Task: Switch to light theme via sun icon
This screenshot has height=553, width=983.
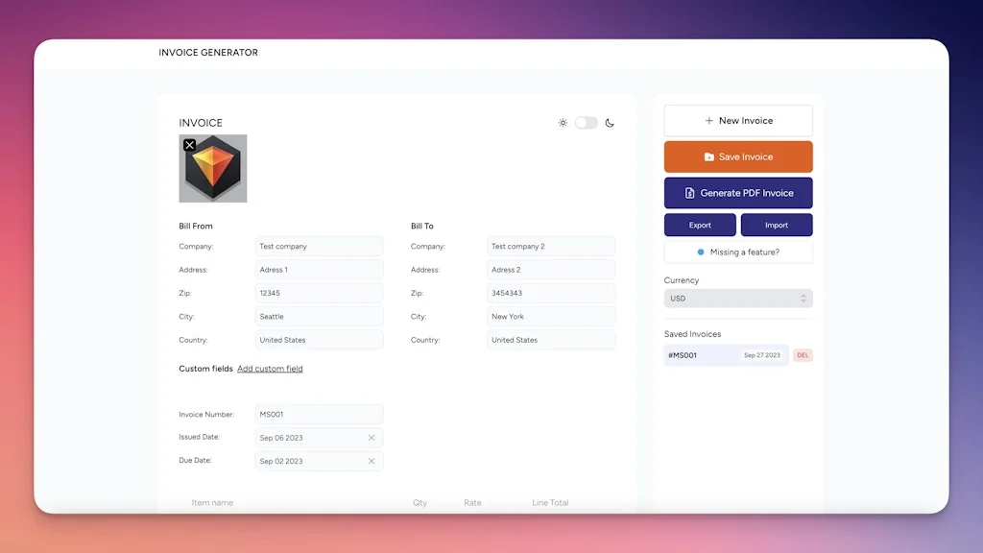Action: click(x=563, y=122)
